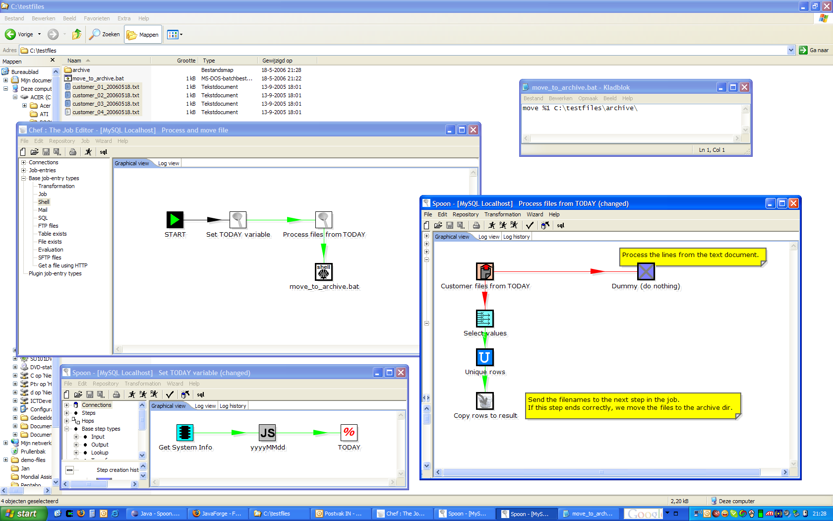This screenshot has width=833, height=521.
Task: Open the JavaForge taskbar button
Action: pos(217,514)
